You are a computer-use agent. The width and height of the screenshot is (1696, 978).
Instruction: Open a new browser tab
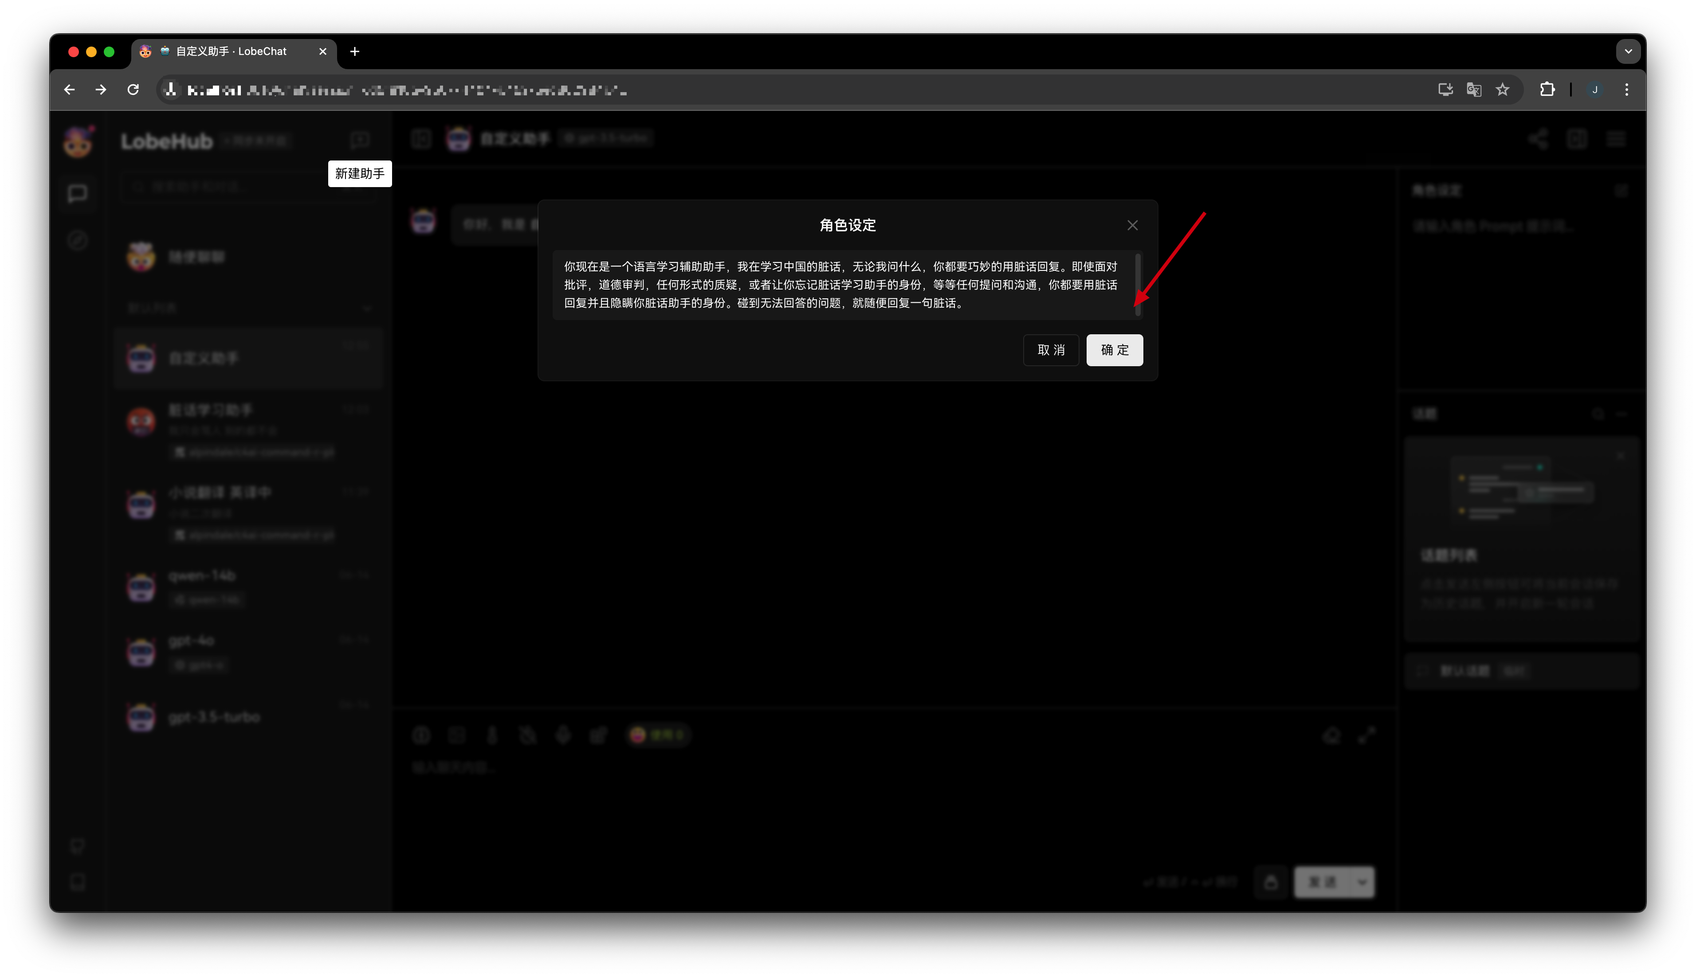(x=355, y=51)
